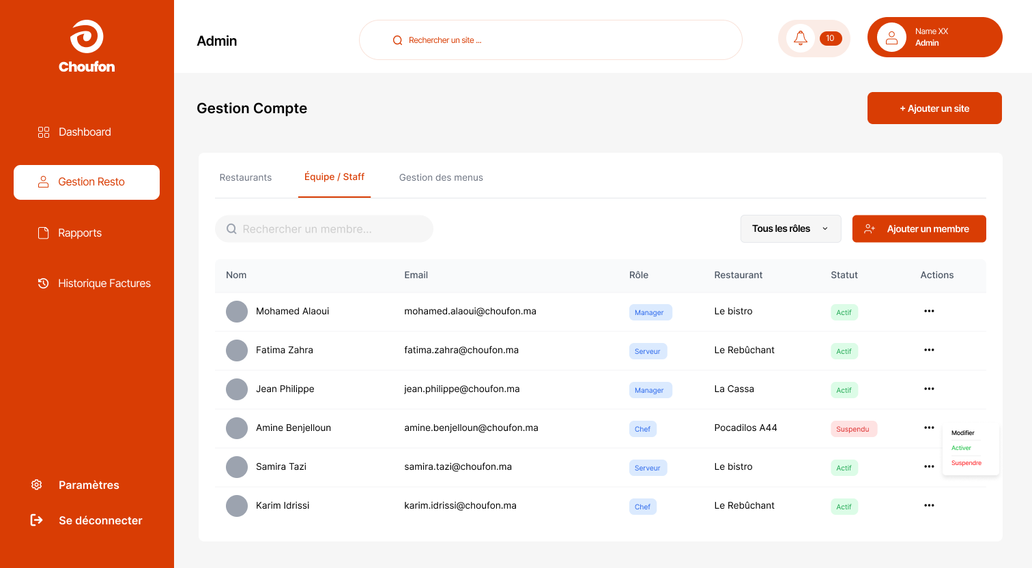Open actions menu for Karim Idrissi

[x=929, y=505]
